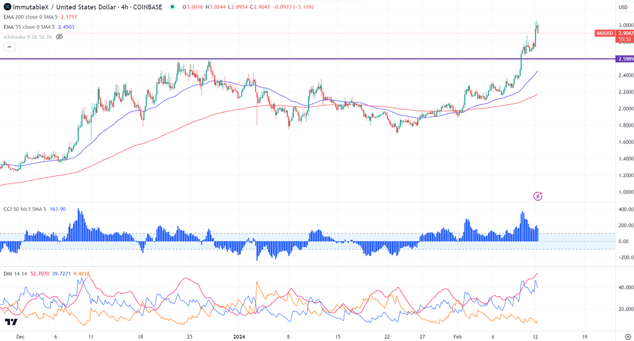Select the EMA 200 close indicator label
634x341 pixels.
coord(31,17)
